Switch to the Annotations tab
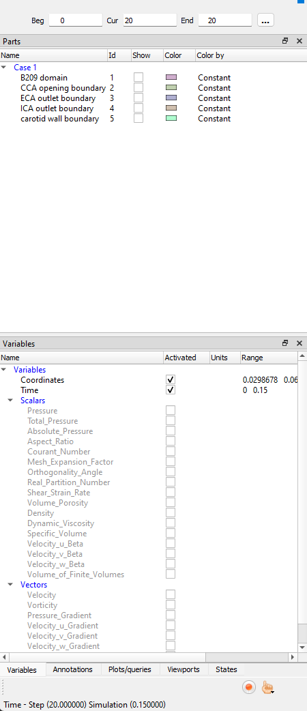 click(72, 669)
